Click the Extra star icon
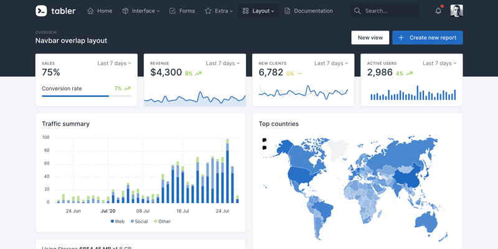The image size is (498, 249). tap(208, 11)
